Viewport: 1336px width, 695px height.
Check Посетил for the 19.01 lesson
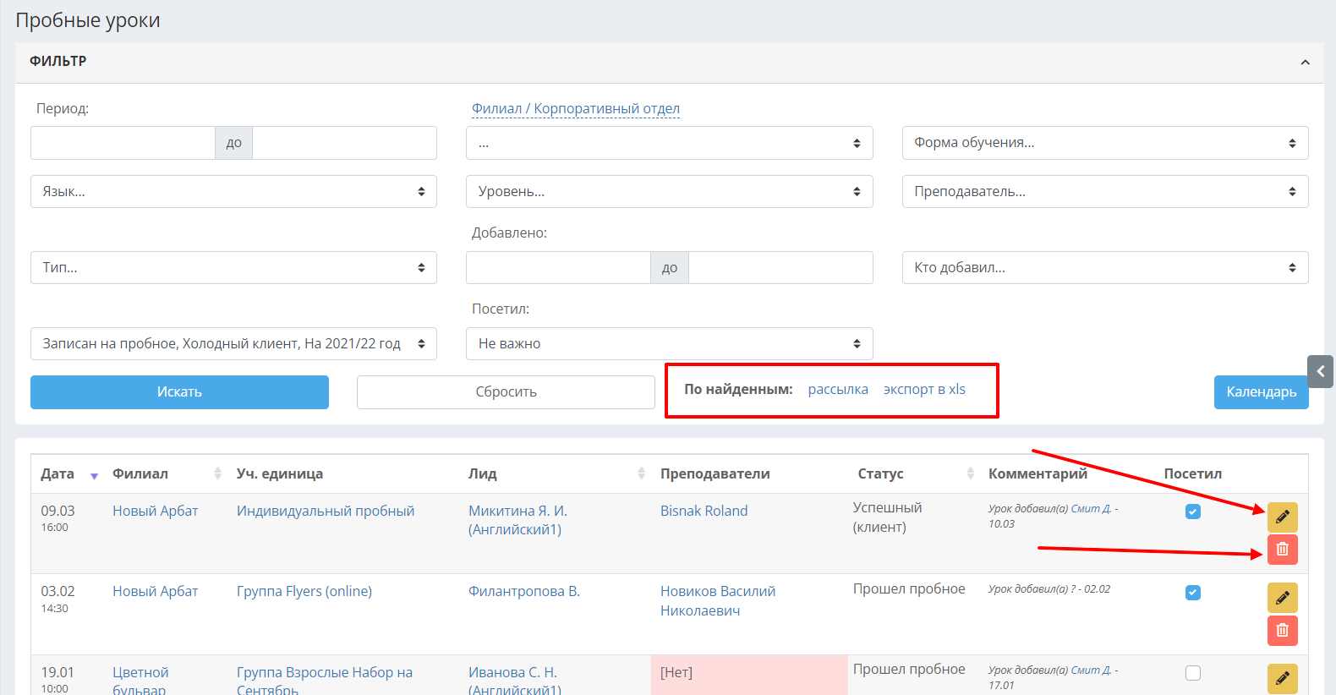[x=1192, y=673]
